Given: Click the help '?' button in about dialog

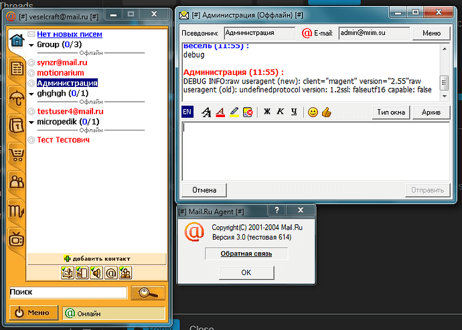Looking at the screenshot, I should [x=277, y=210].
